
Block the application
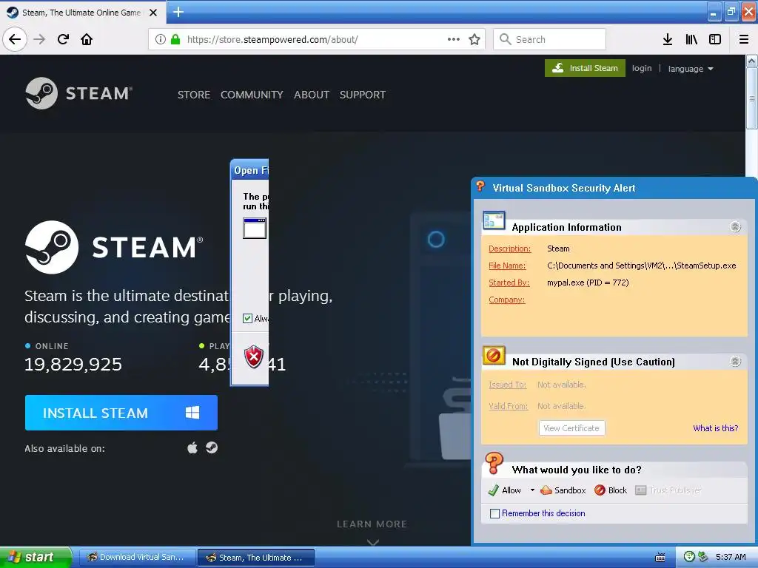tap(611, 490)
